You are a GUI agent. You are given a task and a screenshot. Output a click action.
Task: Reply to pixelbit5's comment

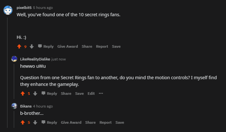[x=46, y=46]
